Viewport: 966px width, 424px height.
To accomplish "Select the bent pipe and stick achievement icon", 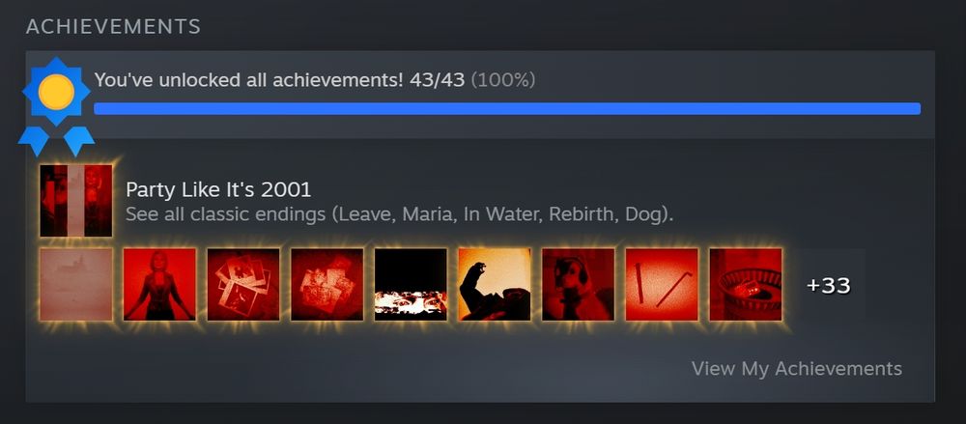I will [663, 284].
